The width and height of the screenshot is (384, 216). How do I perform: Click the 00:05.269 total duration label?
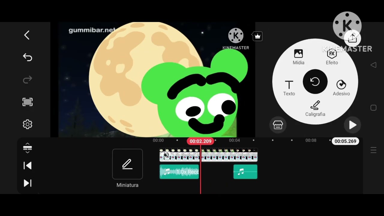[345, 141]
